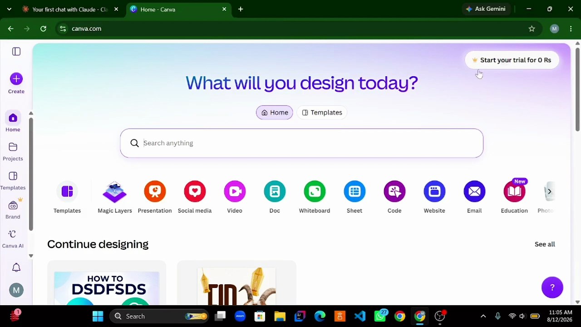The height and width of the screenshot is (327, 581).
Task: Select the Templates pill tab
Action: [322, 113]
